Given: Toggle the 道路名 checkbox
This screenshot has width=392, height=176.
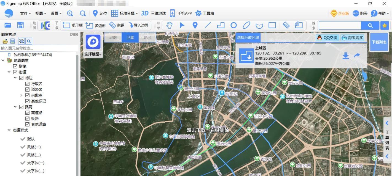Looking at the screenshot, I should (x=27, y=89).
